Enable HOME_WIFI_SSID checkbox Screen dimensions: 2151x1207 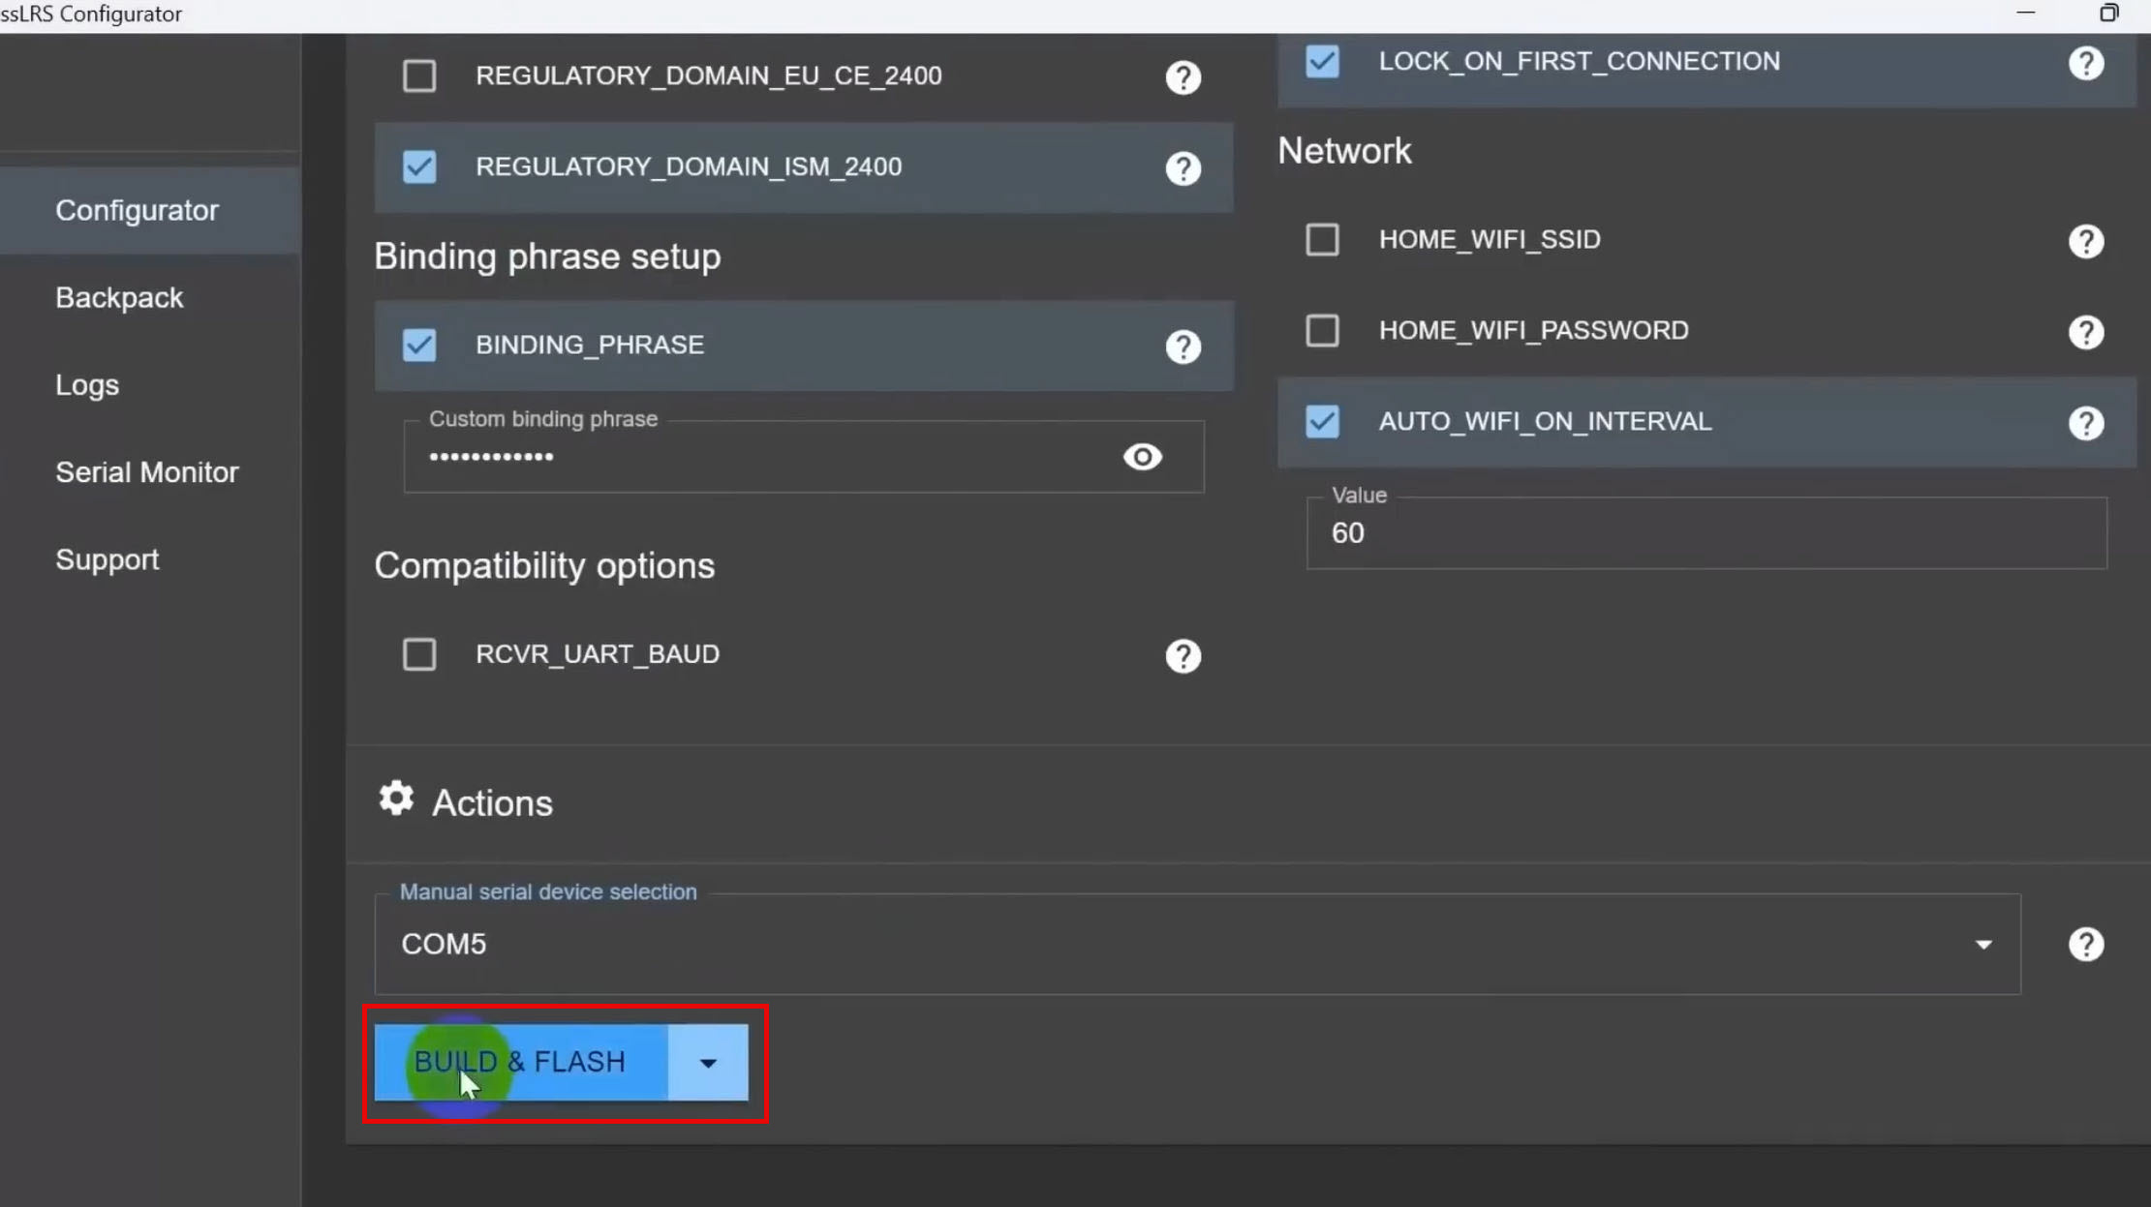(x=1322, y=239)
